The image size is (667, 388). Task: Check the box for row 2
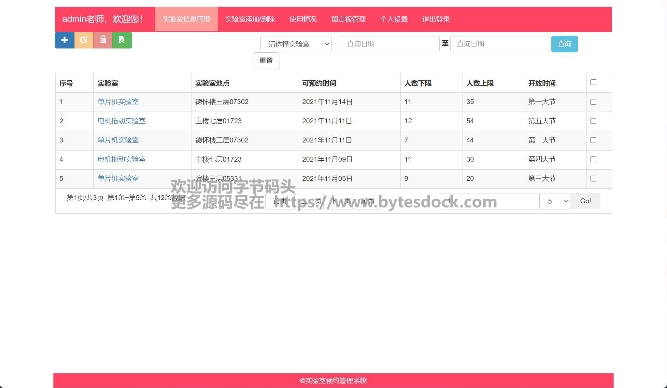(593, 121)
